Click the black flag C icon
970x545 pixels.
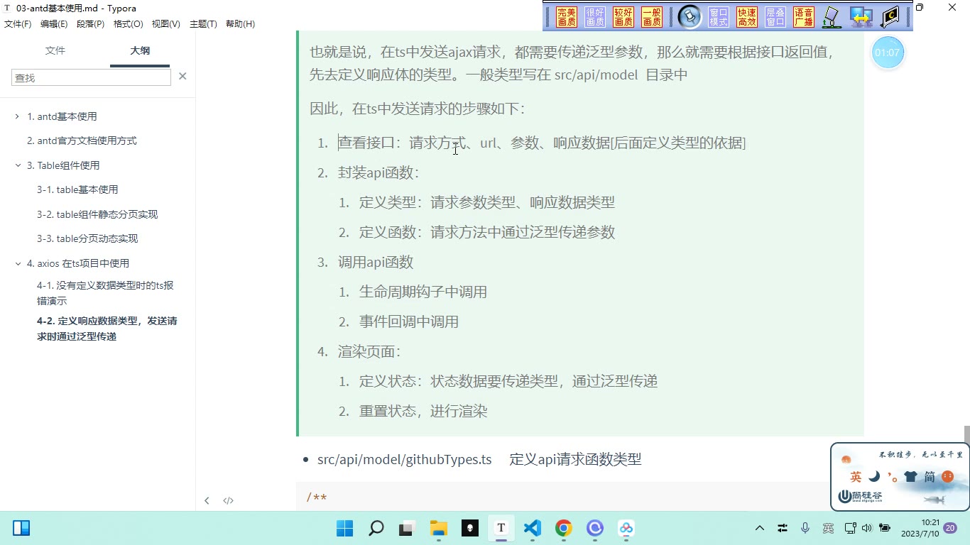[890, 17]
